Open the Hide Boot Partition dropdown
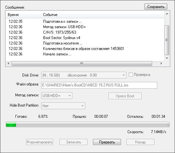This screenshot has width=175, height=153. click(x=63, y=106)
